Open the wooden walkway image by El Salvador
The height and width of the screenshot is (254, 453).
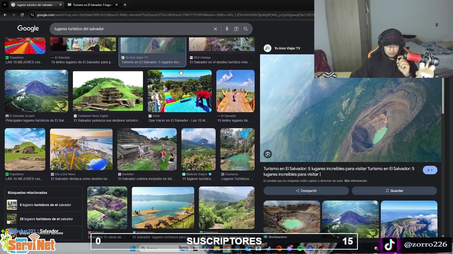235,91
